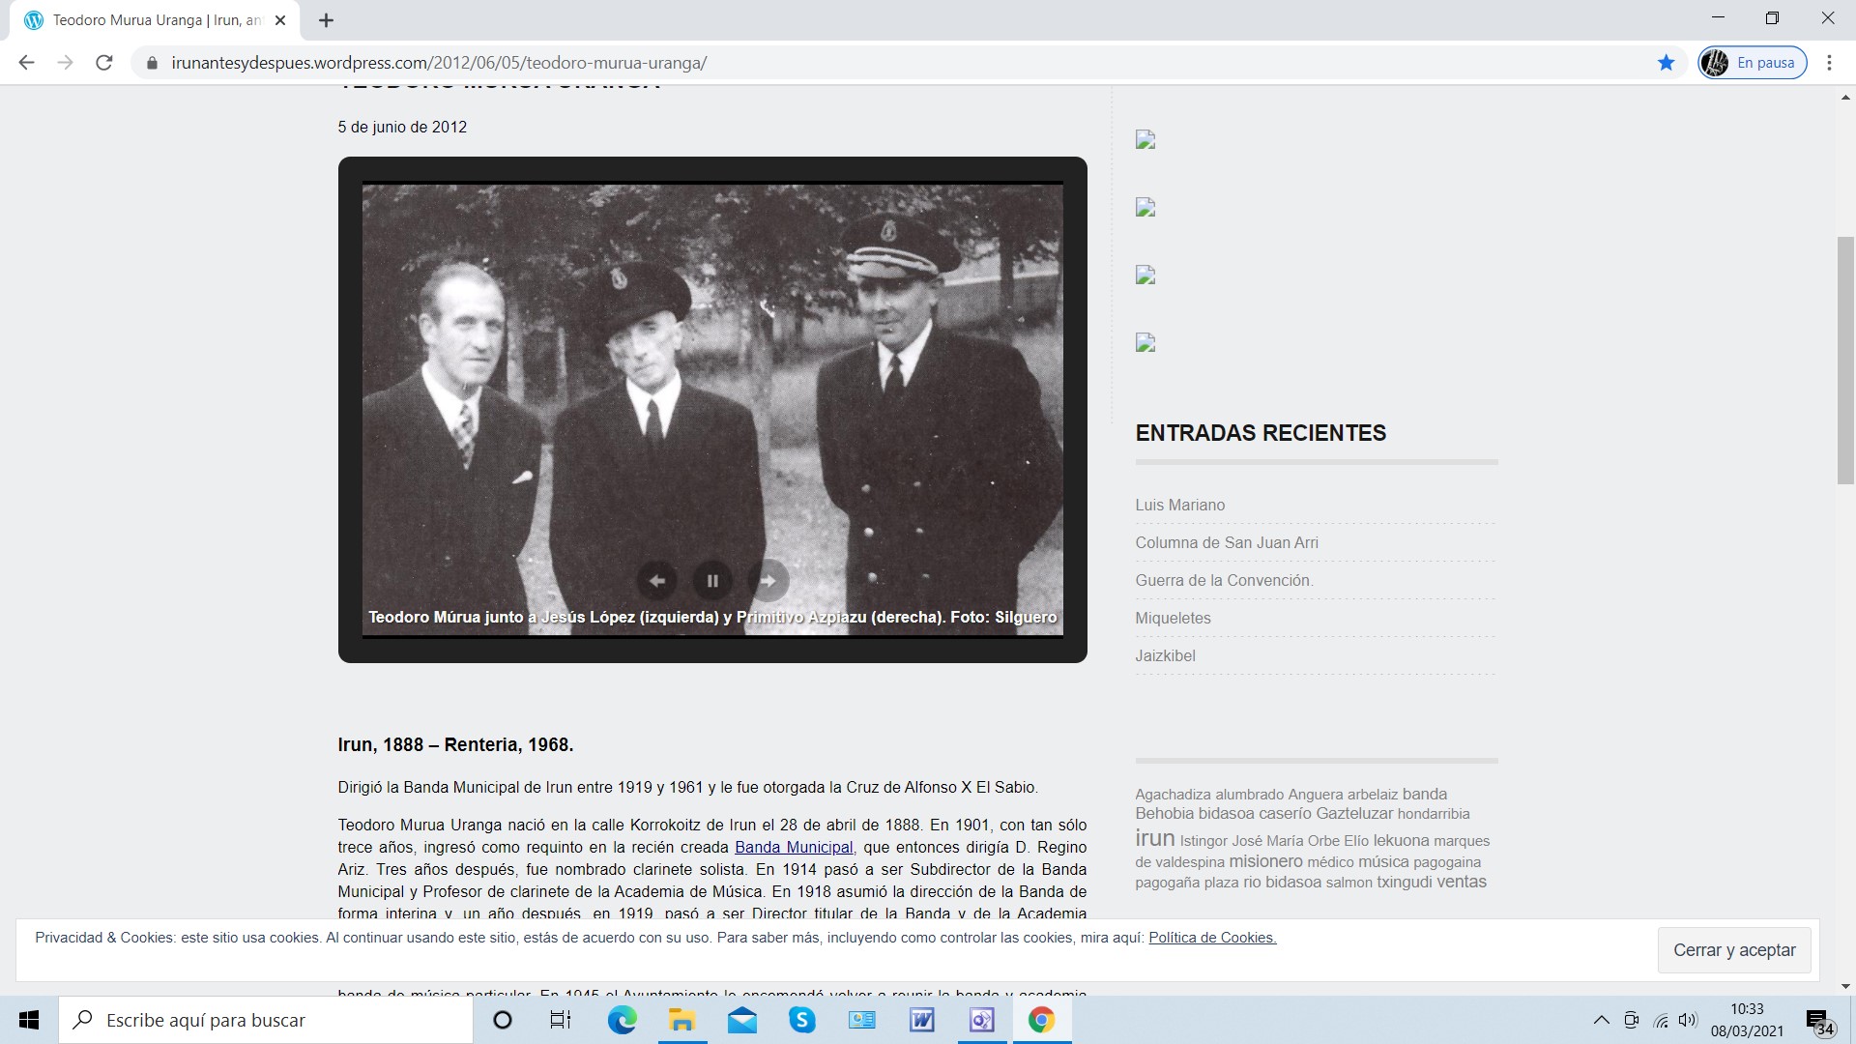Advance to the next slideshow photo

[768, 581]
